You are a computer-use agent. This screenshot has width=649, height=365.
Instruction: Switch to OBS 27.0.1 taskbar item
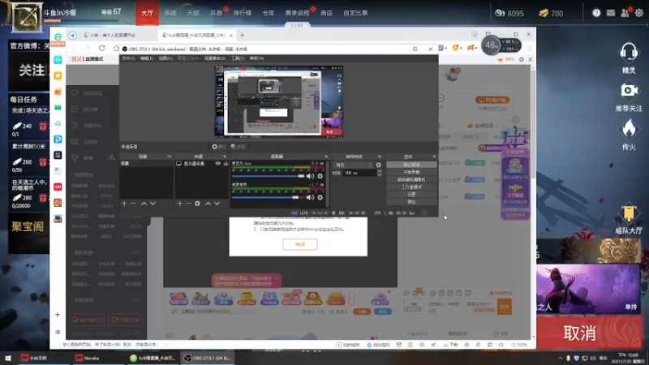(208, 358)
